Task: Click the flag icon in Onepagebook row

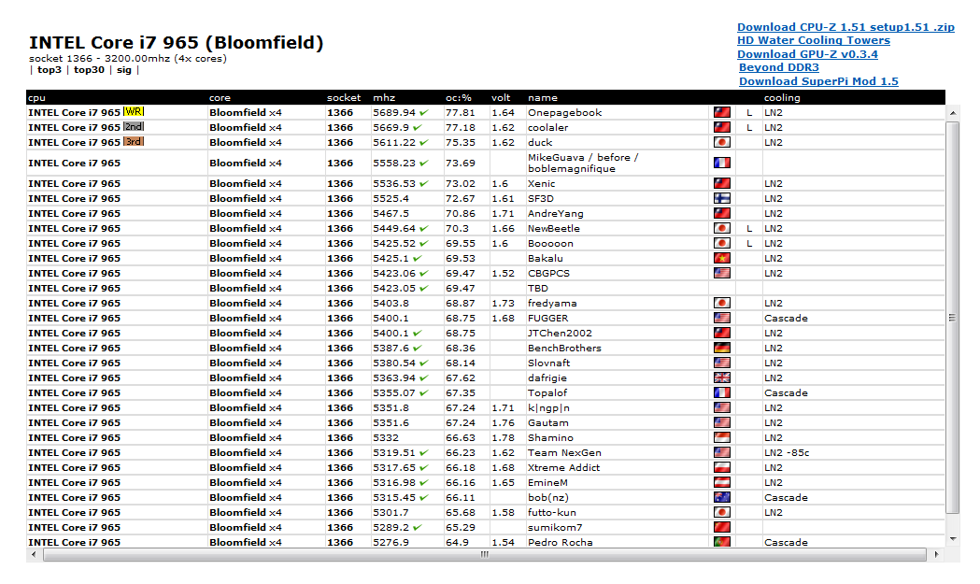Action: [722, 112]
